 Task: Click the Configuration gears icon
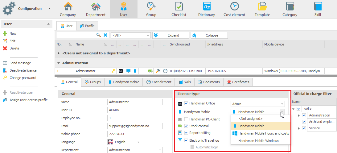(x=9, y=8)
